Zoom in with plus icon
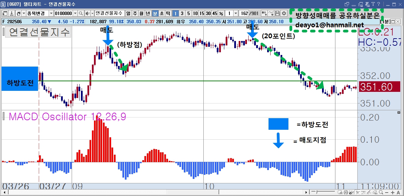The image size is (404, 196). (393, 193)
